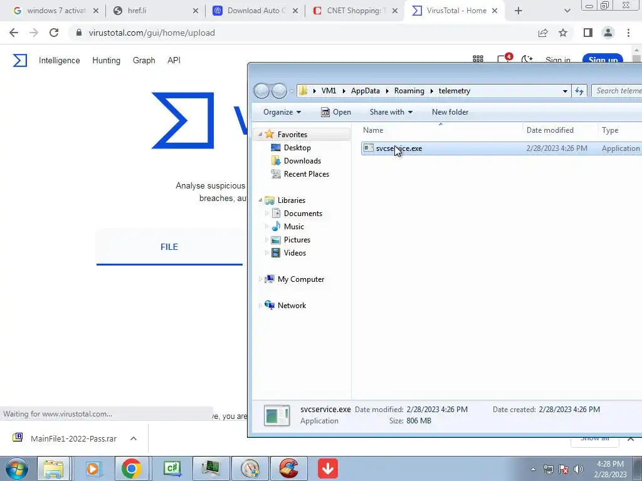Open recent pages dropdown beside nav arrows
The height and width of the screenshot is (481, 642).
point(292,91)
